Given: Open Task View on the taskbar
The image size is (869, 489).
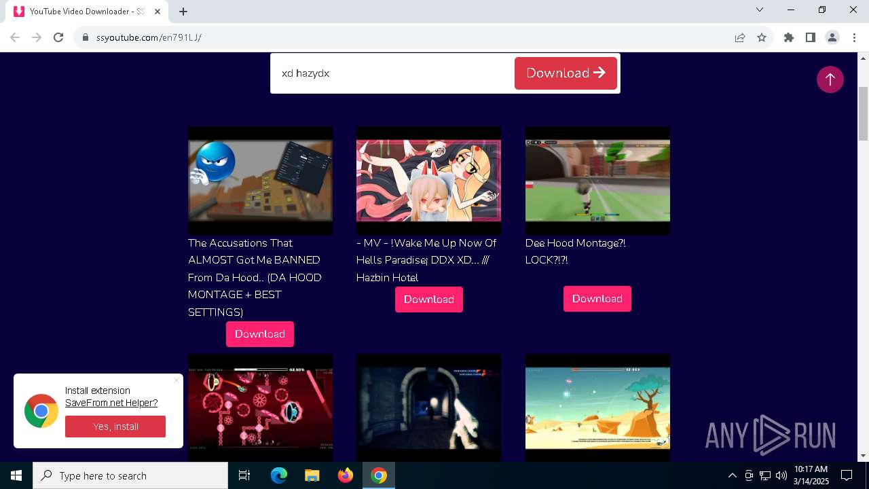Looking at the screenshot, I should point(244,475).
